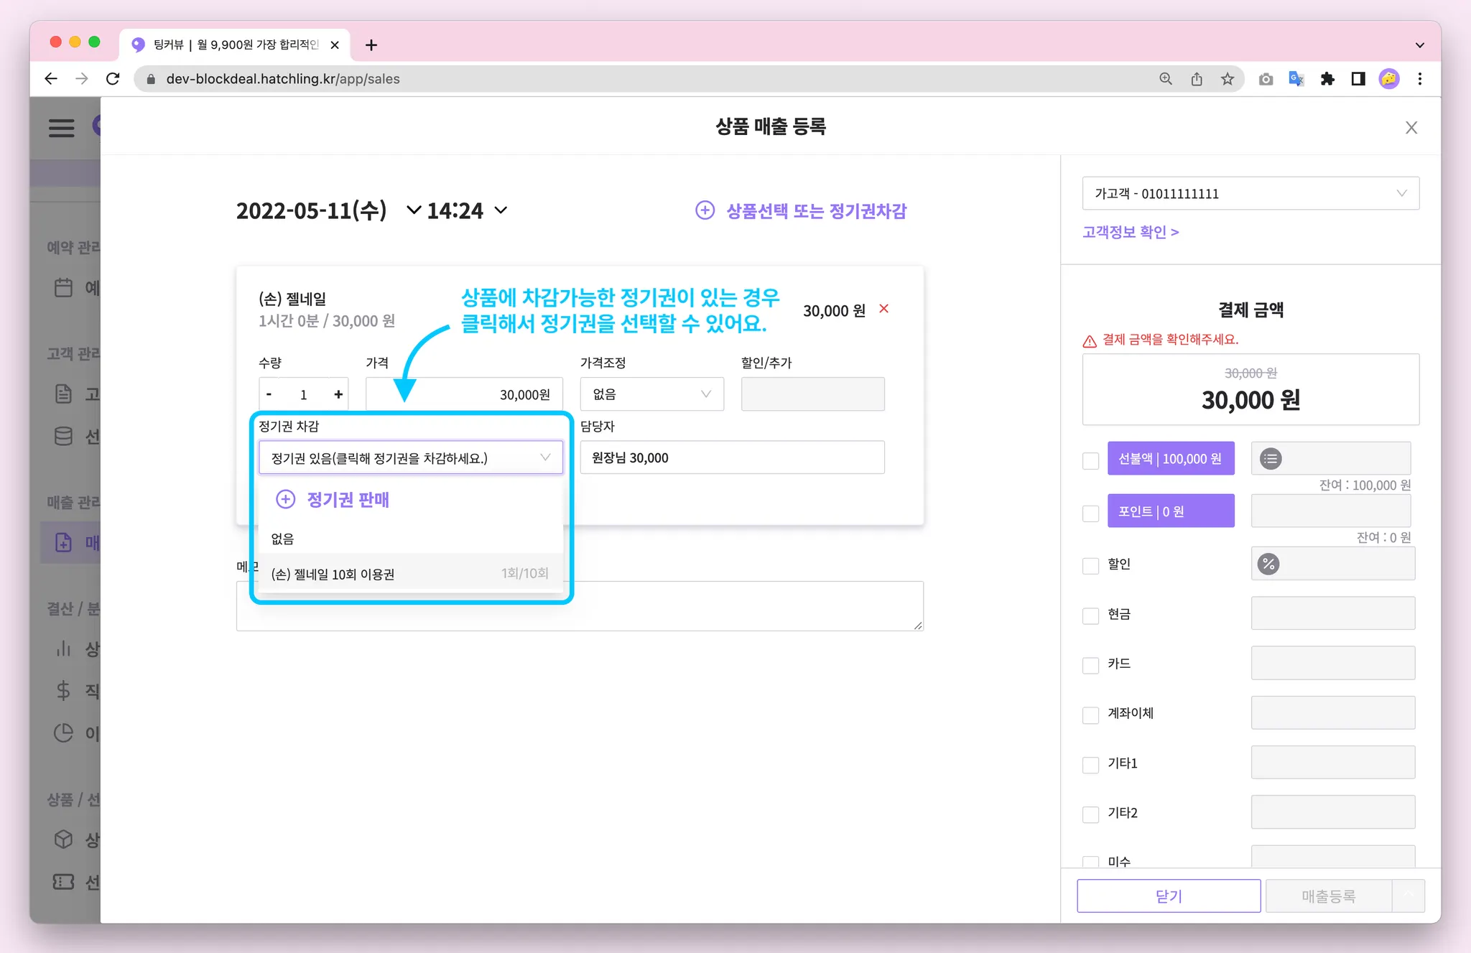
Task: Click the 닫기 button
Action: pos(1168,896)
